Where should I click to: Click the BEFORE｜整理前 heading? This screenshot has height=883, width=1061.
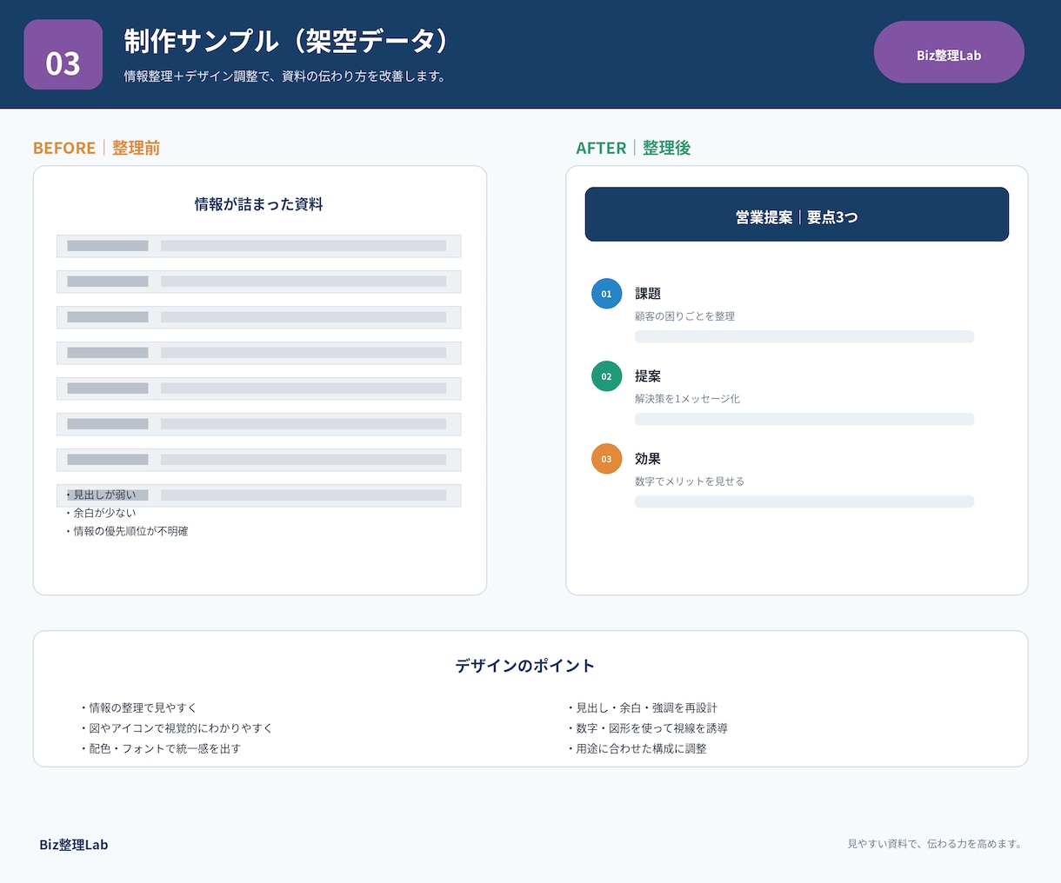click(97, 148)
